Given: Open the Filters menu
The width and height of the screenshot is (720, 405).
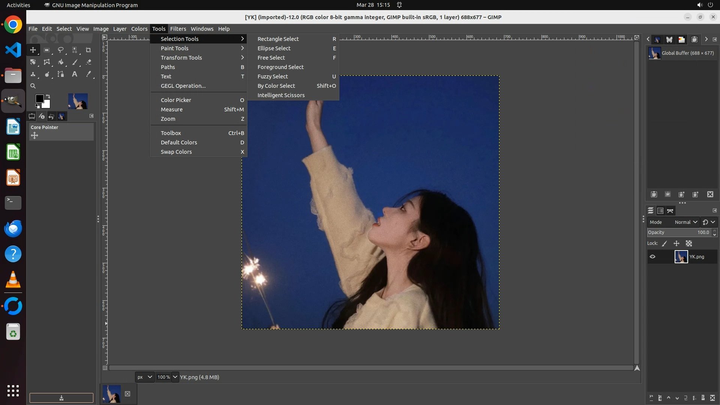Looking at the screenshot, I should click(178, 29).
